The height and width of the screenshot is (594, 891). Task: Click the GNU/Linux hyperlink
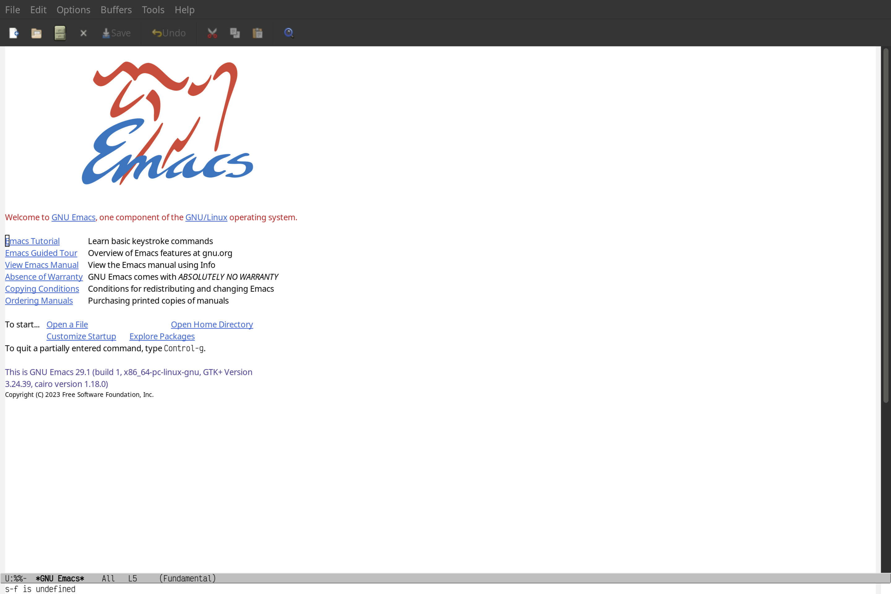point(206,217)
